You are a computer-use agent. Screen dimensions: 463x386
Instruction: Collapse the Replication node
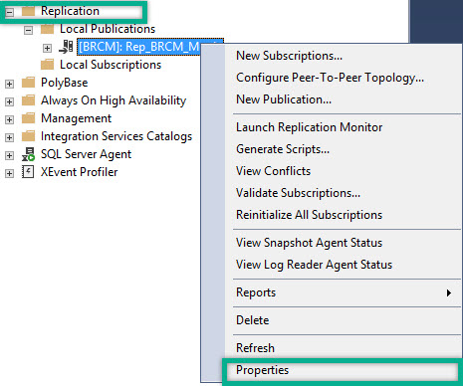9,12
